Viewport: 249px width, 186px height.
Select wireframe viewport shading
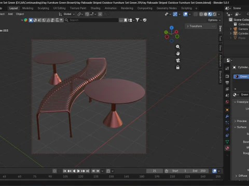(201, 14)
